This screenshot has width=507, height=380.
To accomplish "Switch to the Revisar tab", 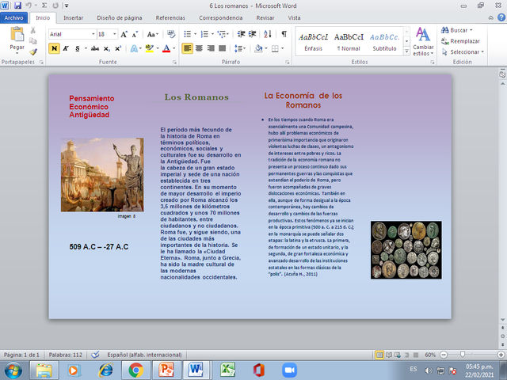I will click(x=265, y=17).
